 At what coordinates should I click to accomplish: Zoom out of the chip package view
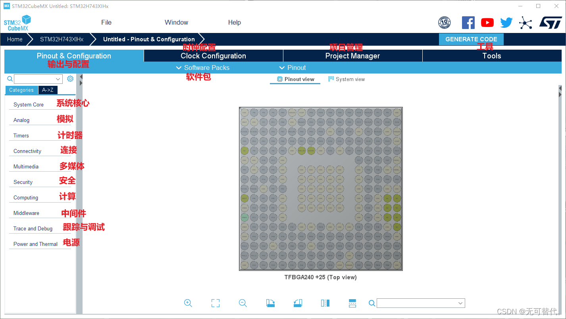tap(243, 303)
